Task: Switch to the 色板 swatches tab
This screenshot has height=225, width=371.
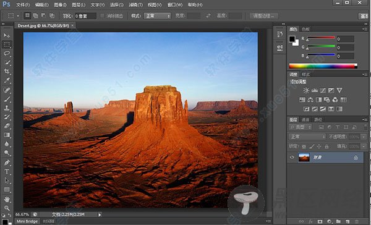Action: [x=305, y=29]
